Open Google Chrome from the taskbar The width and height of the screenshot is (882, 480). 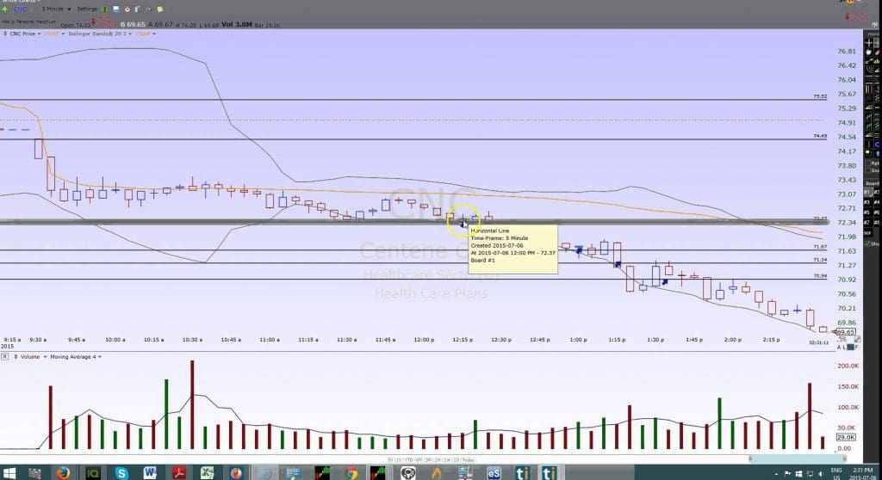coord(351,472)
